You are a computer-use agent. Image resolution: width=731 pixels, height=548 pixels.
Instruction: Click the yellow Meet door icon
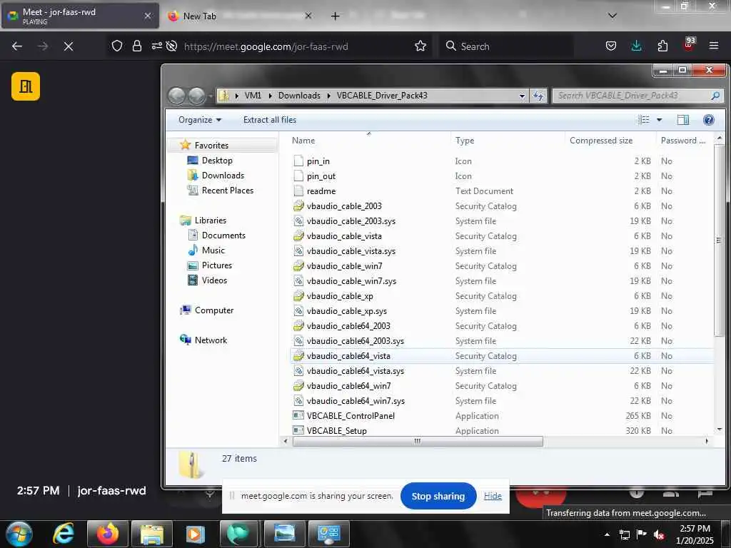(26, 86)
